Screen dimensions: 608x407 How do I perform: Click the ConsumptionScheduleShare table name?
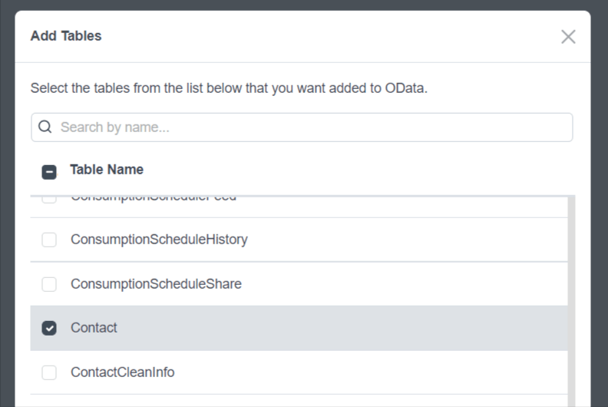click(156, 284)
